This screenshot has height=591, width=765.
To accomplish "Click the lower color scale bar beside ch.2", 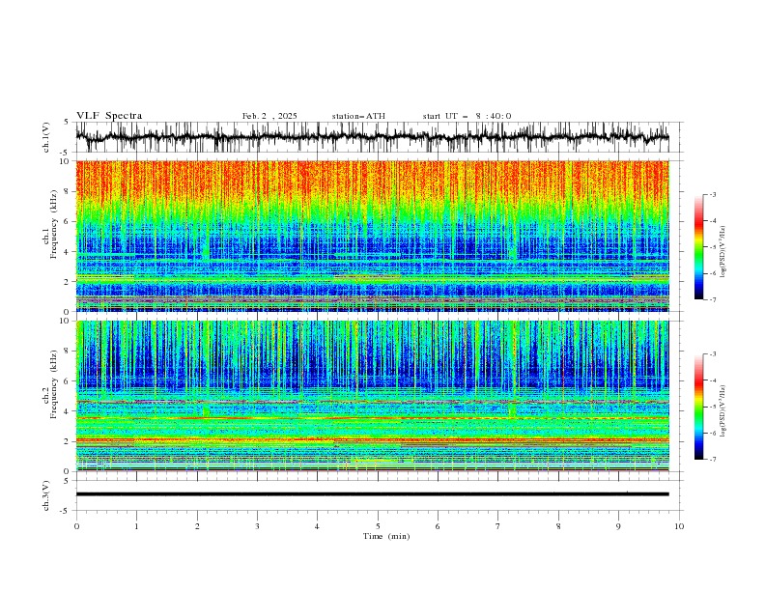I will (699, 407).
